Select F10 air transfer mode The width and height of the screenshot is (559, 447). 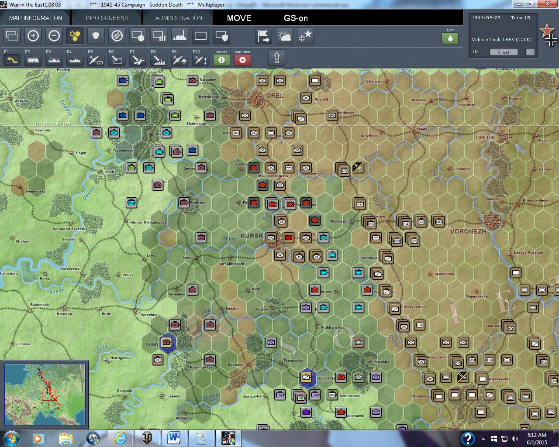tap(201, 60)
